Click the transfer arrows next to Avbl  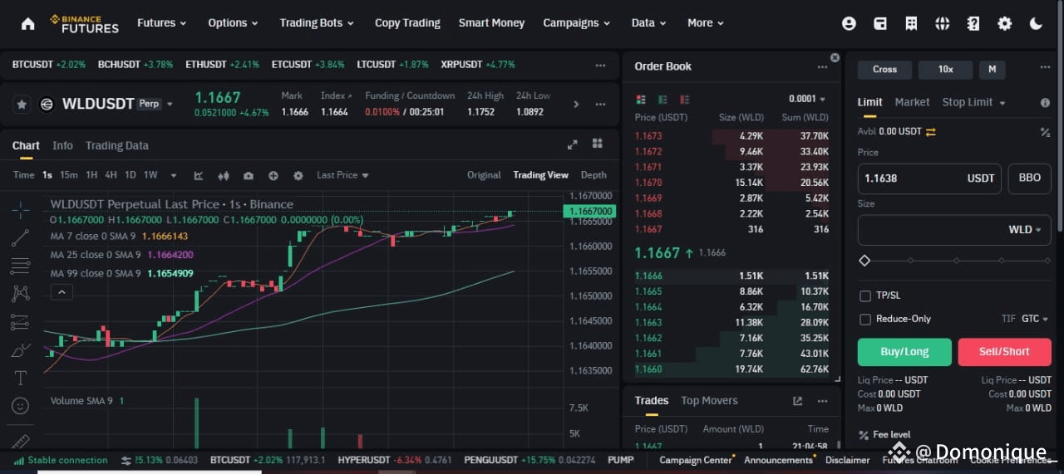[931, 131]
